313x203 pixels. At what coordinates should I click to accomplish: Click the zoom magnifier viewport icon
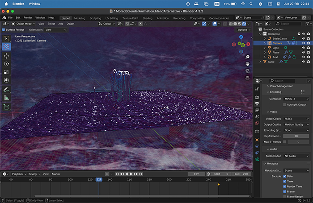point(247,57)
